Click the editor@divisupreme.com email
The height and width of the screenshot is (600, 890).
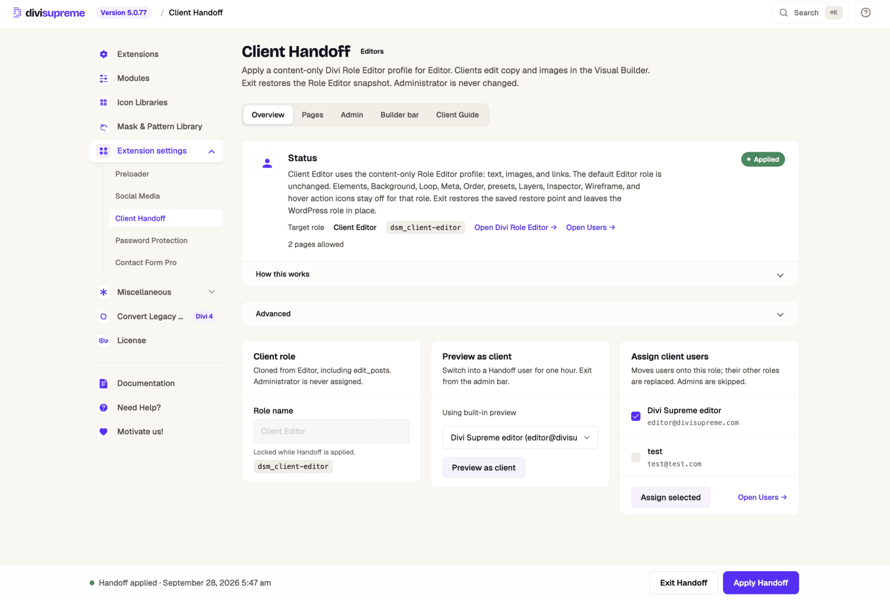[x=693, y=423]
